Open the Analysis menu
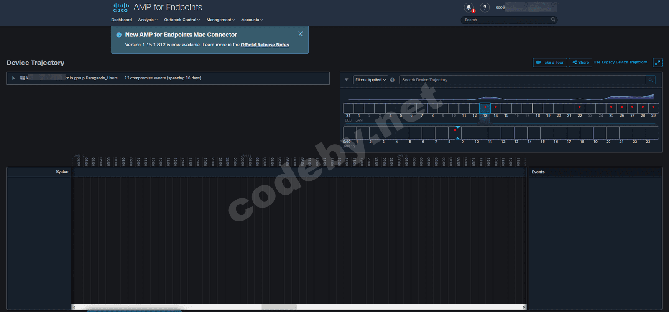Screen dimensions: 669x312 click(148, 20)
